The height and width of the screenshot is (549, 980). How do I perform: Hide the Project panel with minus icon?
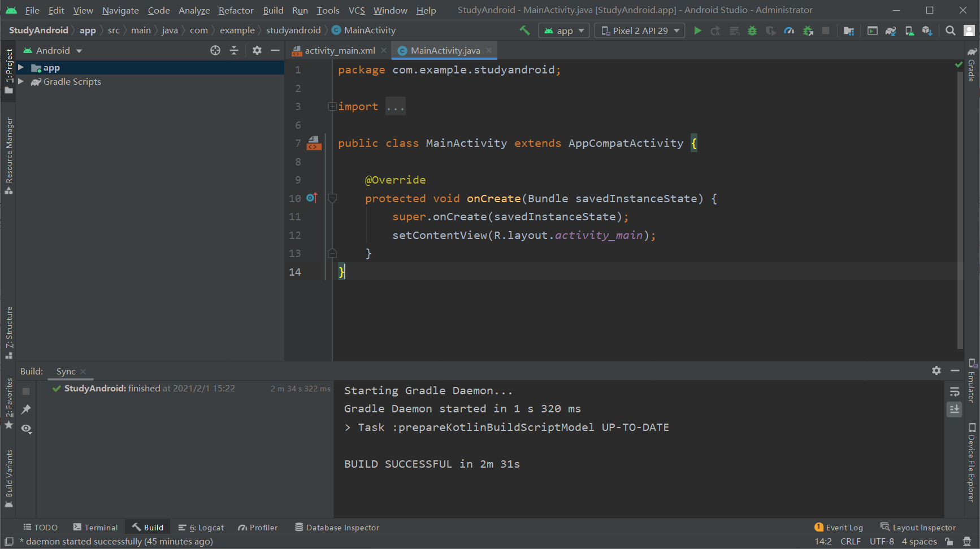pyautogui.click(x=275, y=50)
